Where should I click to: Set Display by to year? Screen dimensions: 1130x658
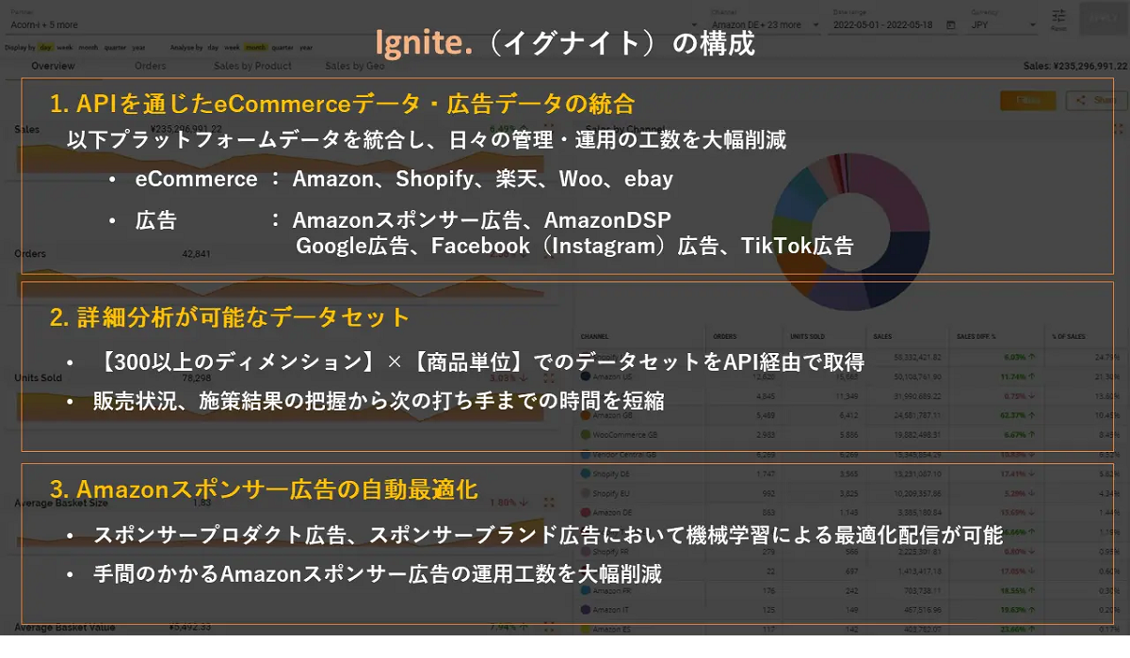(138, 46)
